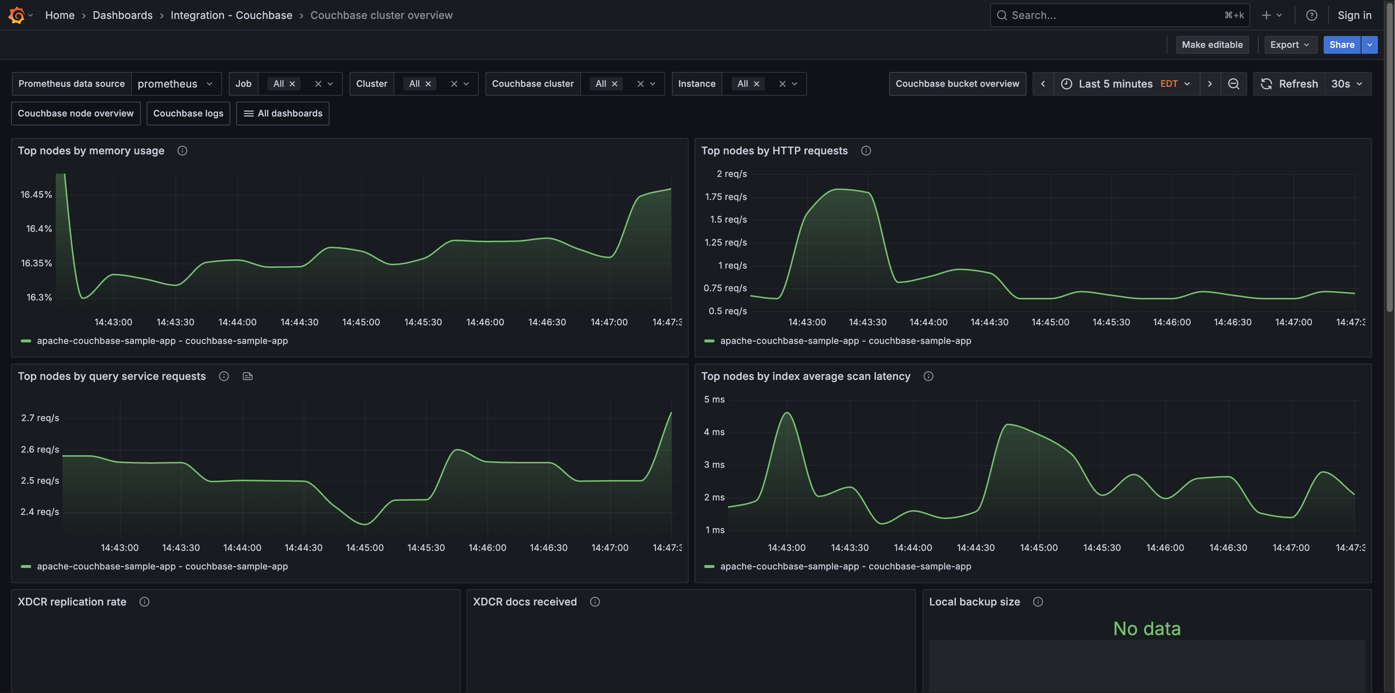Open panel links icon beside query service requests
1395x693 pixels.
[x=247, y=377]
